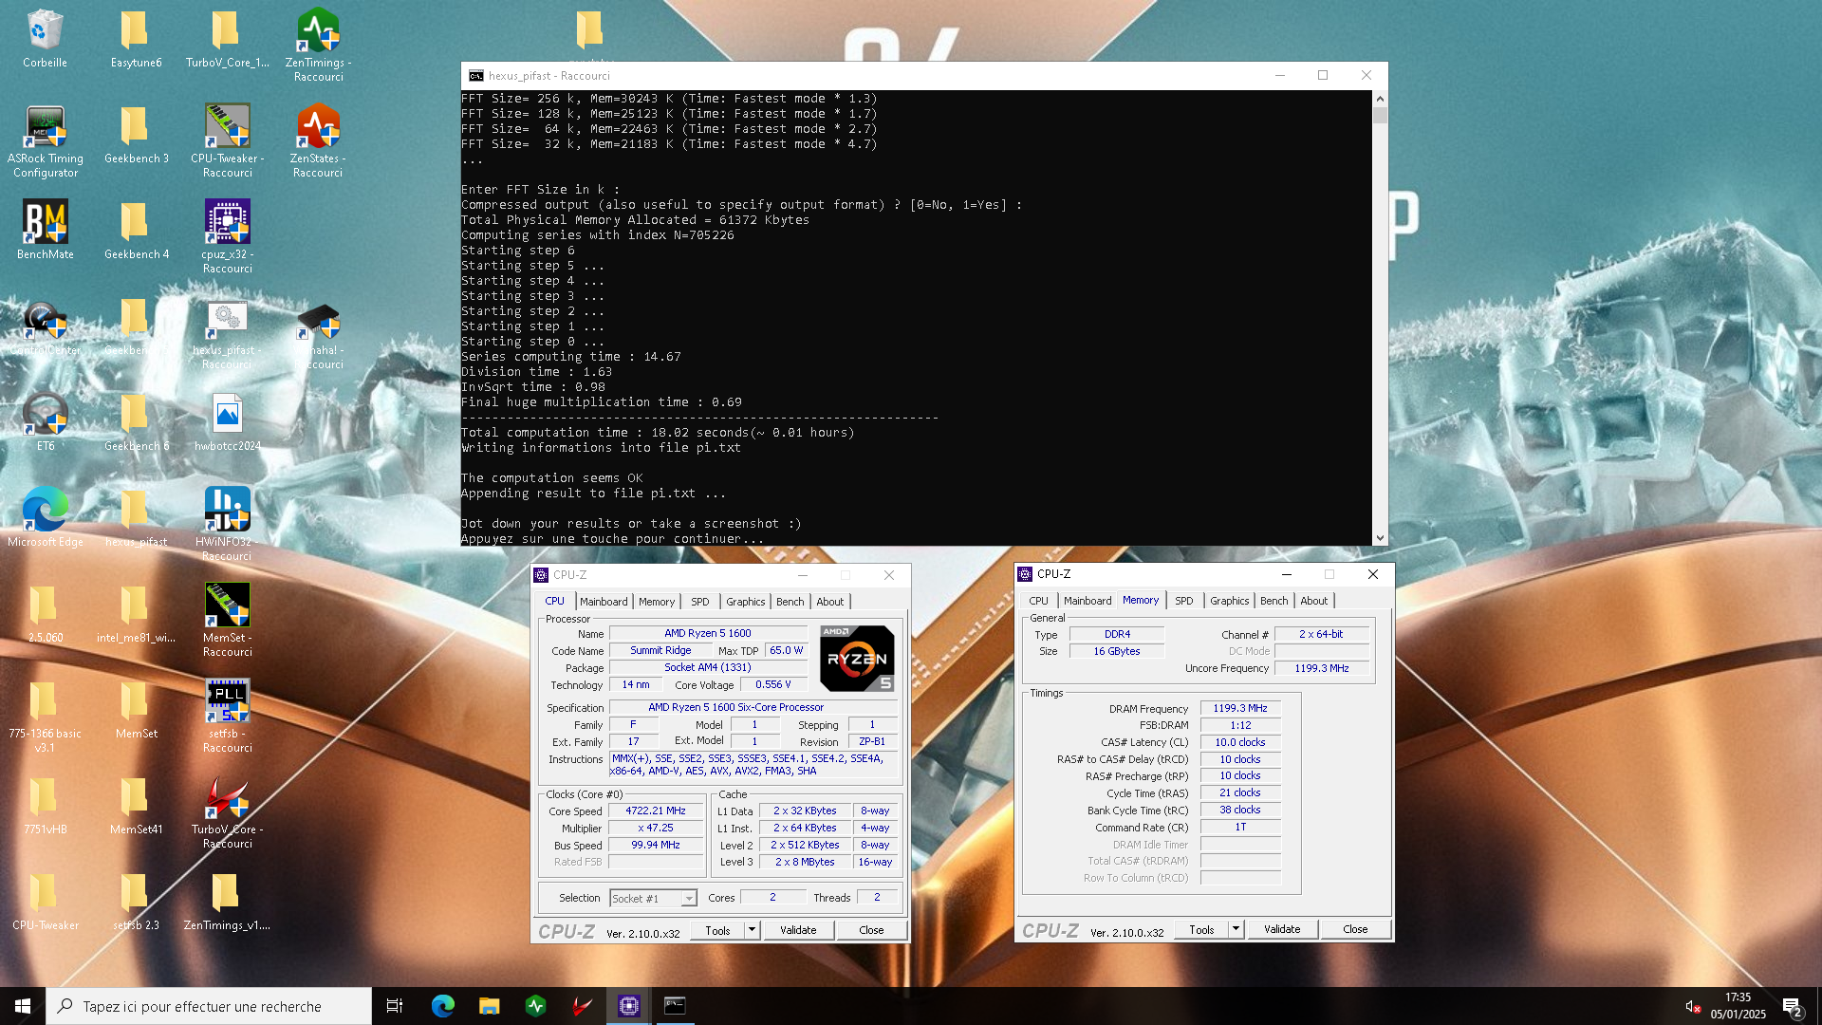Launch ZenStates shortcut icon
This screenshot has height=1025, width=1822.
(x=318, y=140)
